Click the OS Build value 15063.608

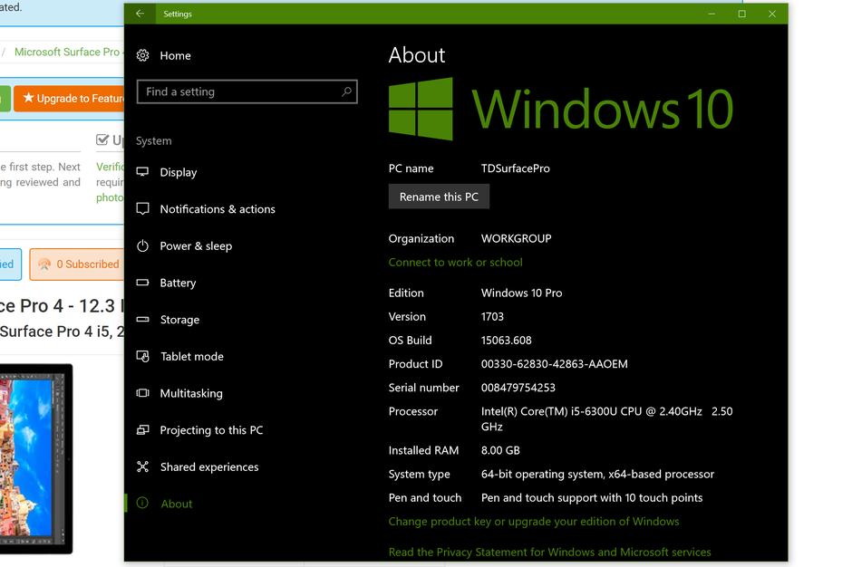click(507, 340)
